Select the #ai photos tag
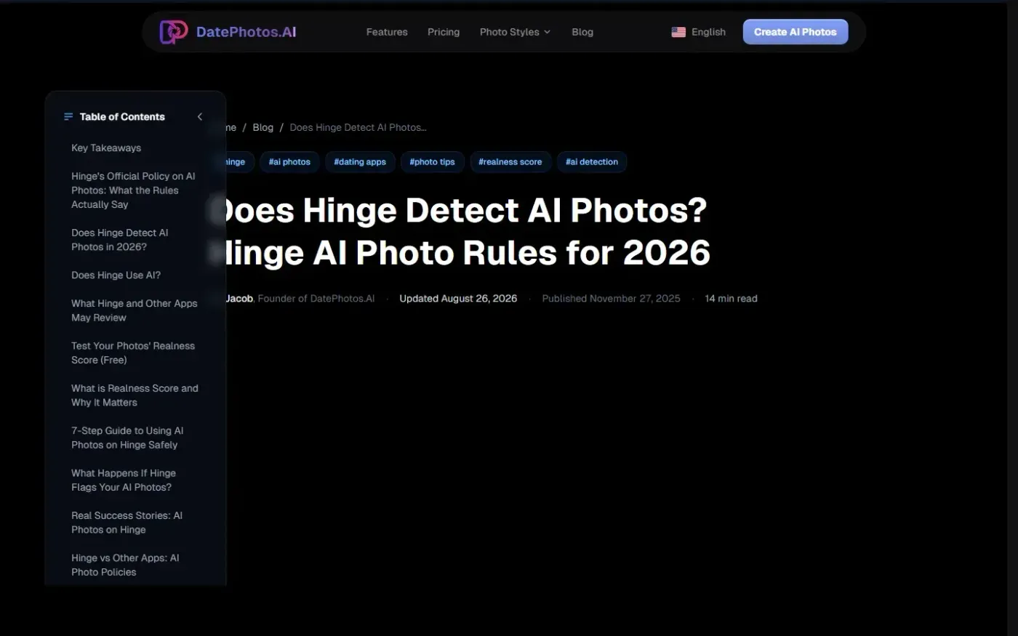This screenshot has width=1018, height=636. pyautogui.click(x=289, y=162)
